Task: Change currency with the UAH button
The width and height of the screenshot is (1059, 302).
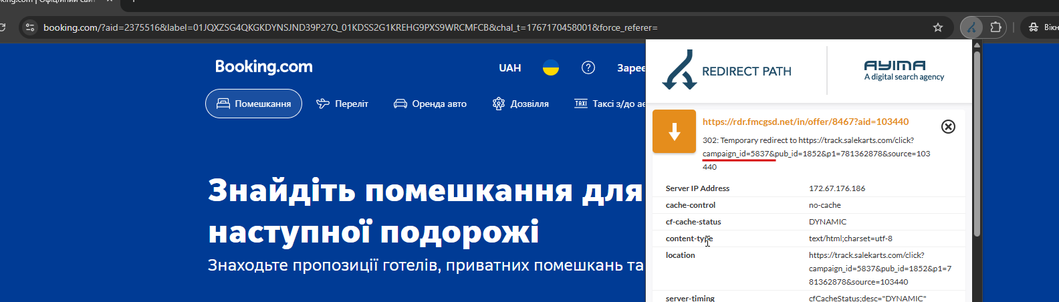Action: tap(510, 67)
